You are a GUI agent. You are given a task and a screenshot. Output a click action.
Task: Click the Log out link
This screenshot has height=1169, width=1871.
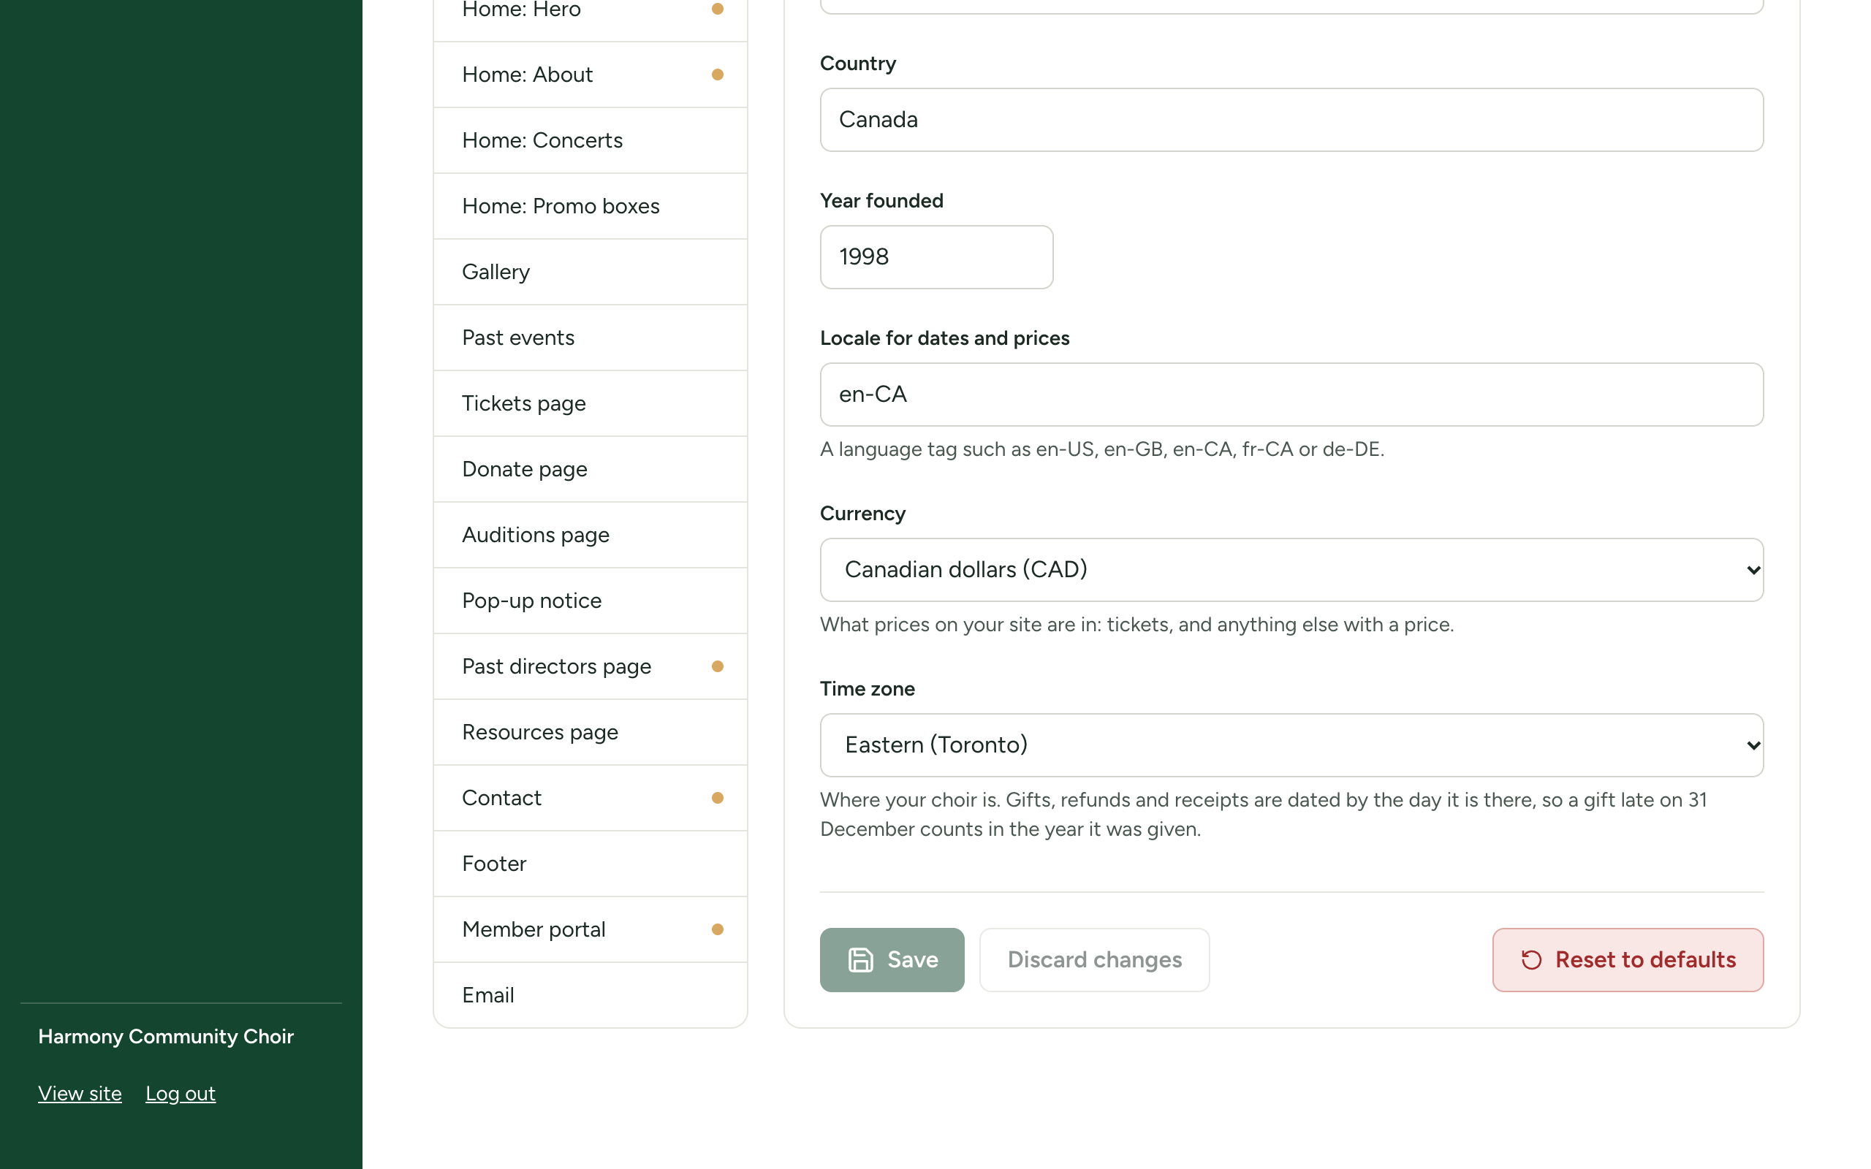tap(180, 1093)
